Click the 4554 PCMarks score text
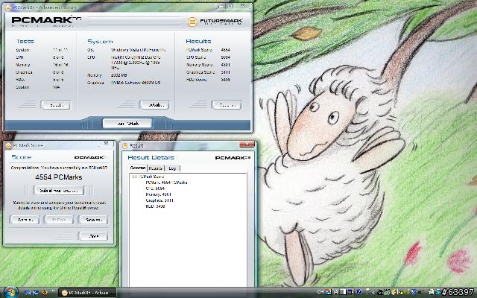Viewport: 477px width, 298px height. click(58, 177)
